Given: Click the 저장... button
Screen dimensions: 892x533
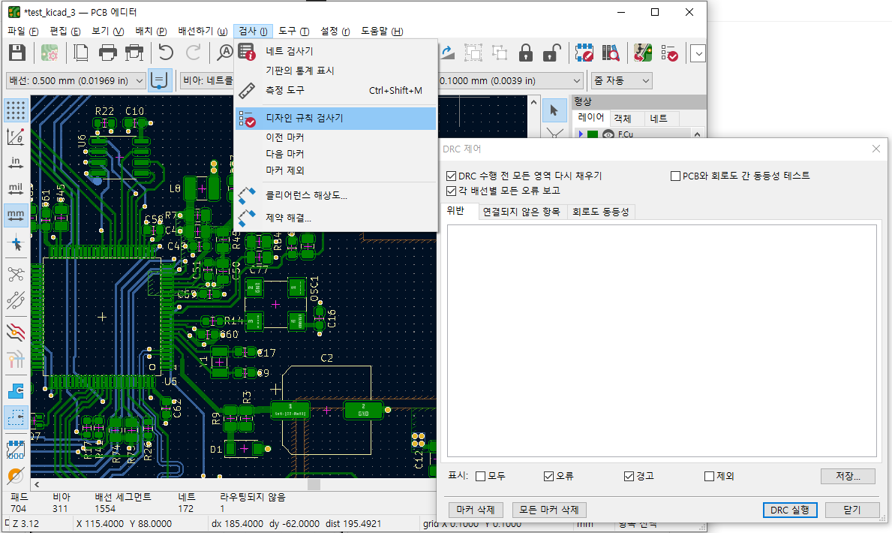Looking at the screenshot, I should tap(848, 476).
